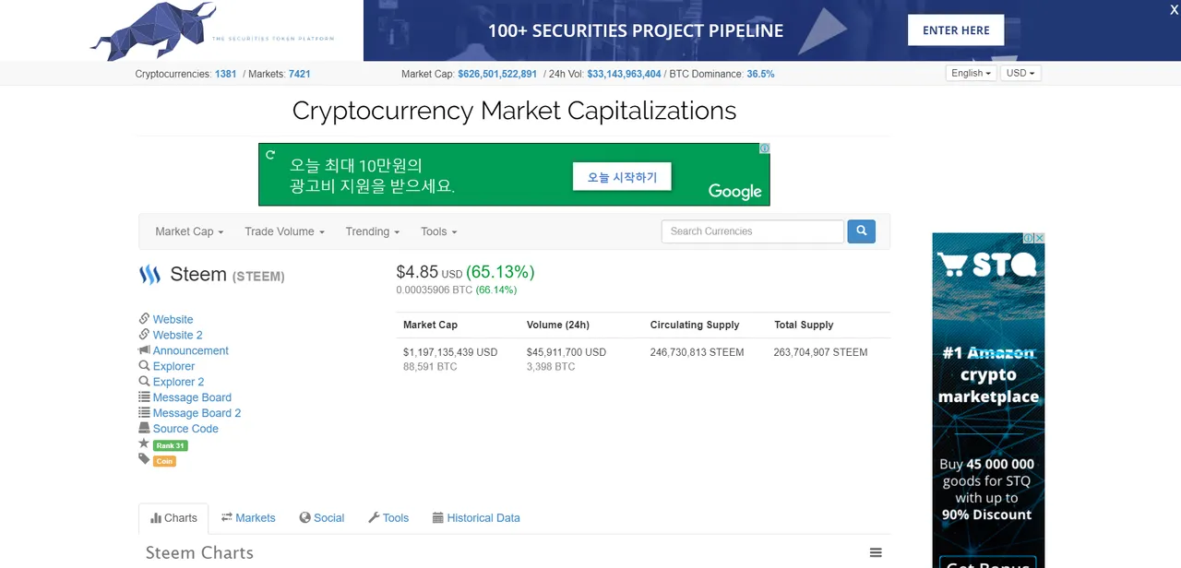Click the star icon next to Rank 31

point(144,444)
